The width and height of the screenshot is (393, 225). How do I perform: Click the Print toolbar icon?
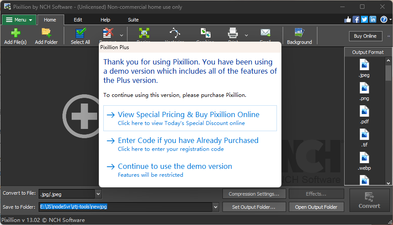point(233,33)
